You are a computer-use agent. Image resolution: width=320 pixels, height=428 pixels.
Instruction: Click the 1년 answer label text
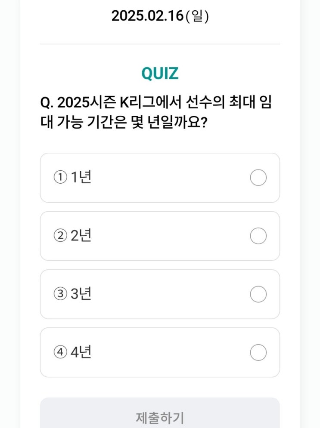coord(81,177)
